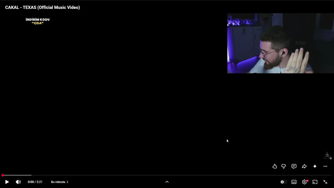This screenshot has height=188, width=334.
Task: Play the video
Action: pos(7,182)
